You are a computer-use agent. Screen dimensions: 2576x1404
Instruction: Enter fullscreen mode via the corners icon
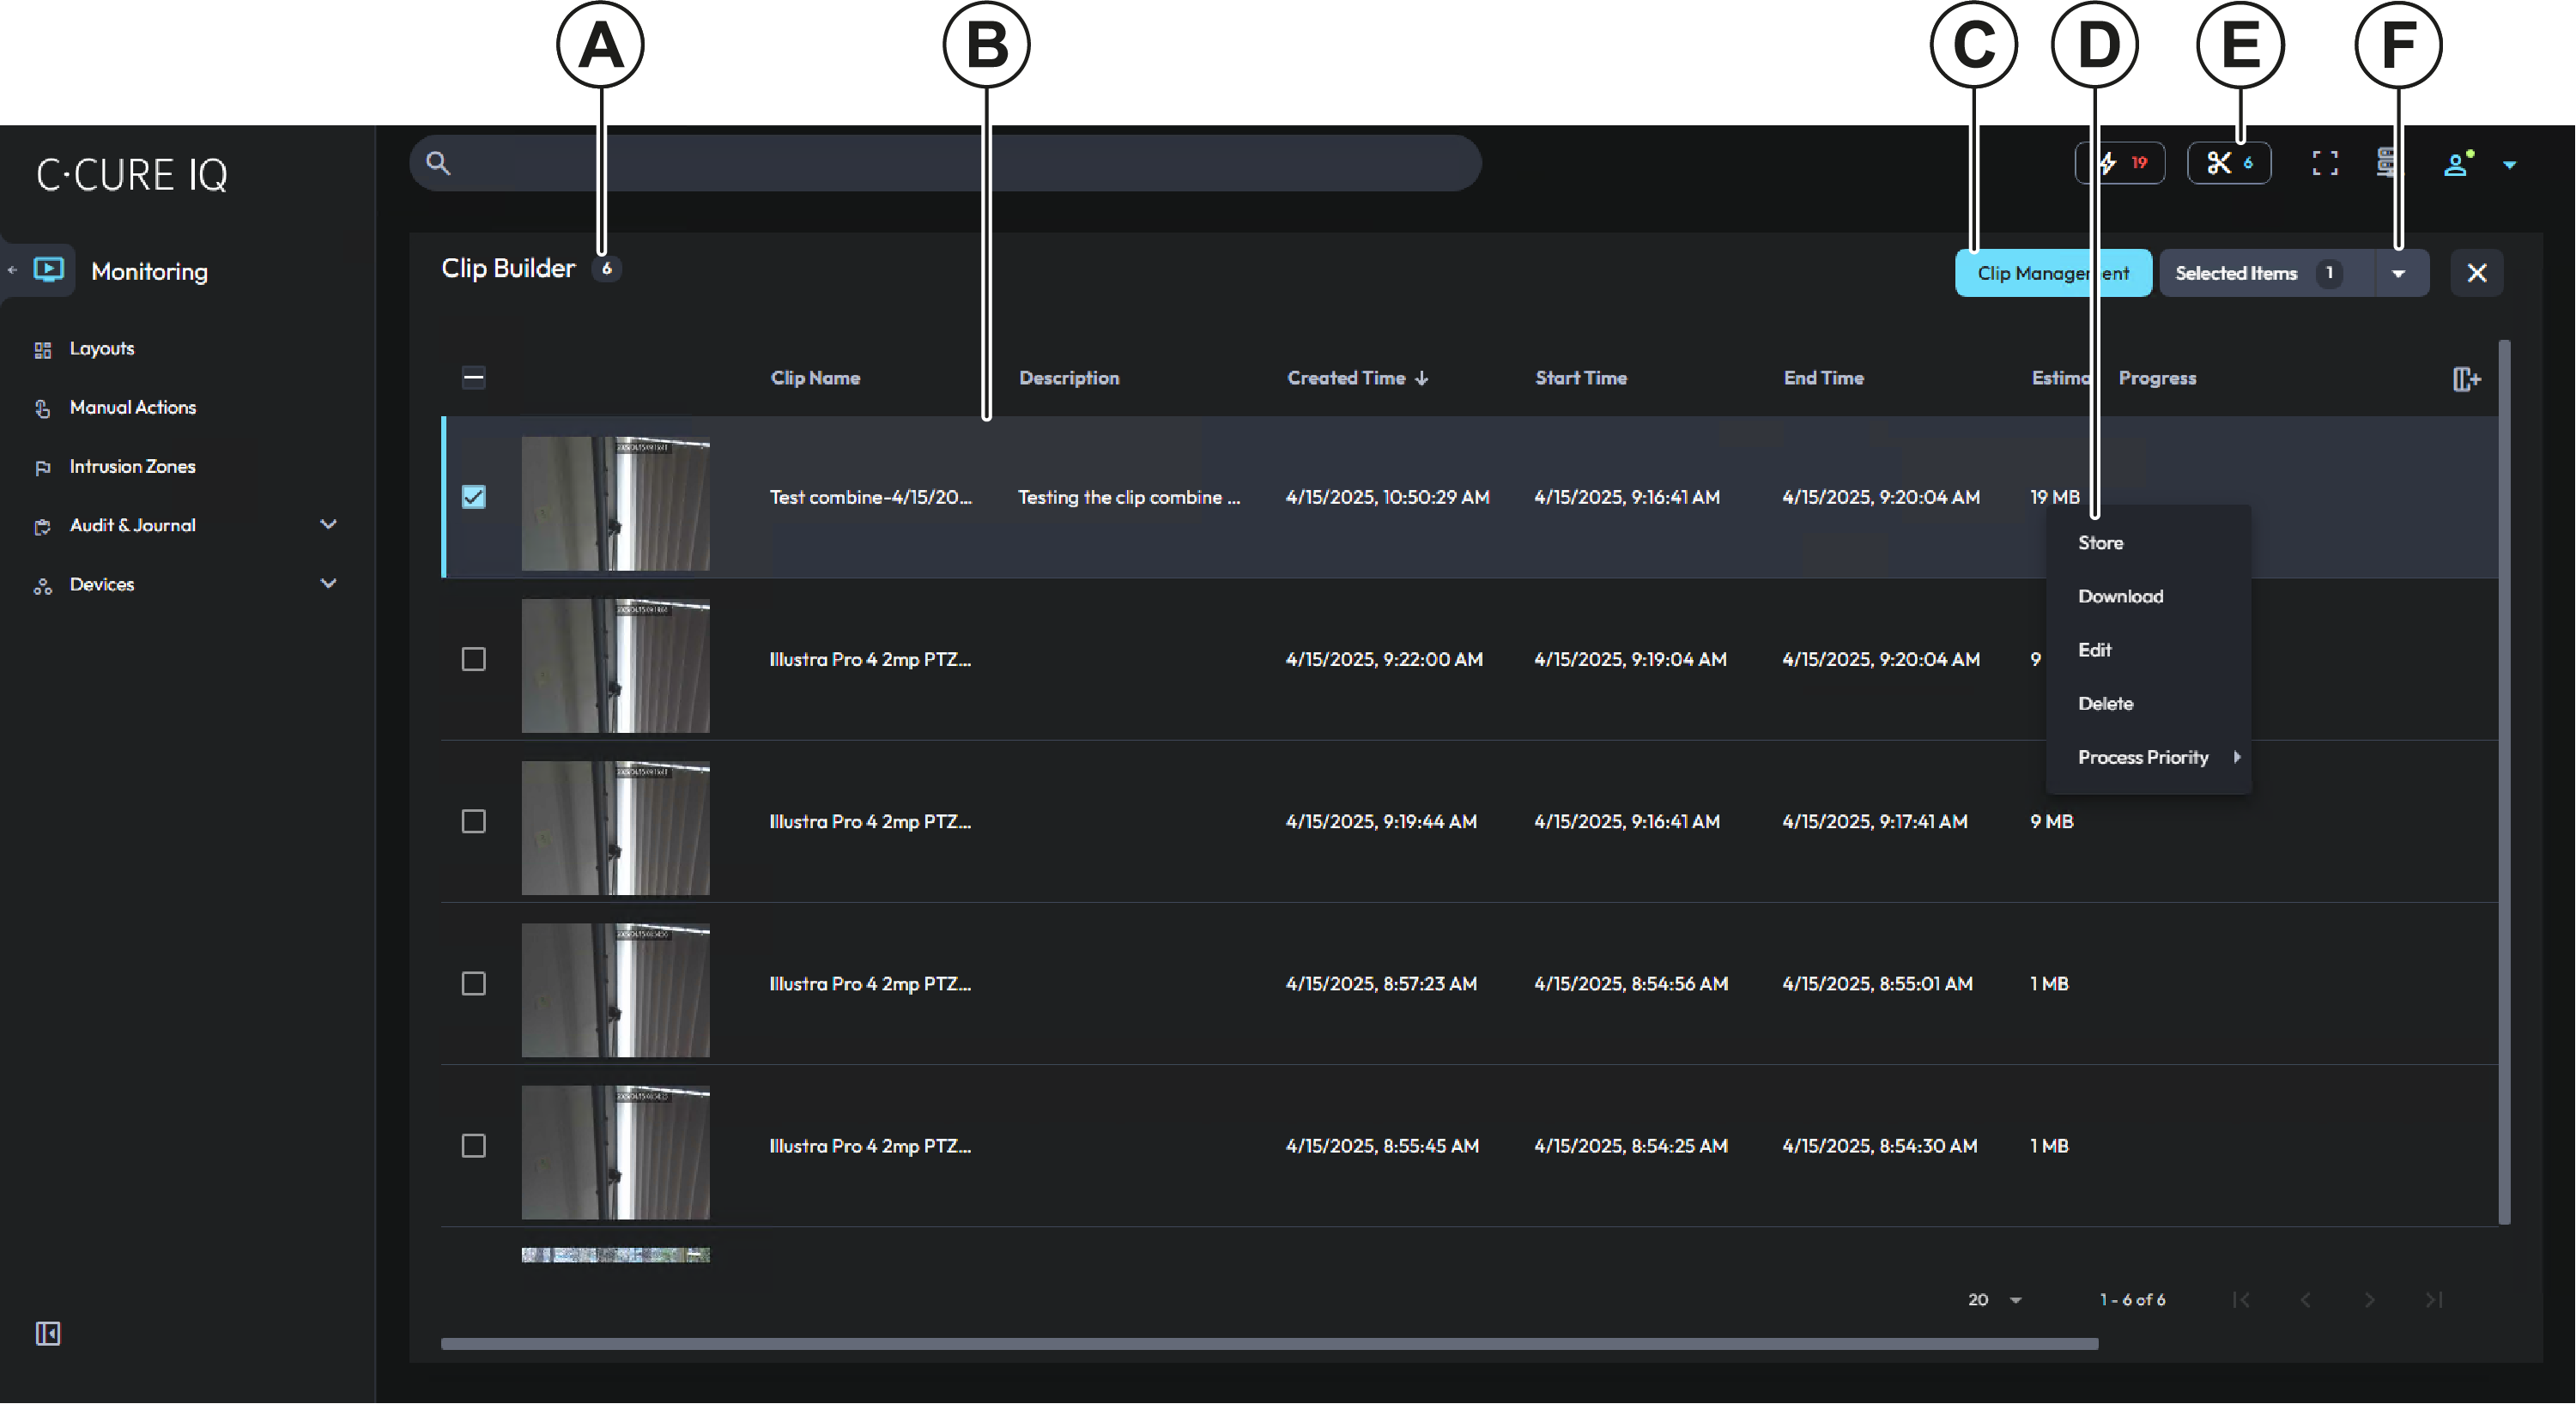(2325, 163)
